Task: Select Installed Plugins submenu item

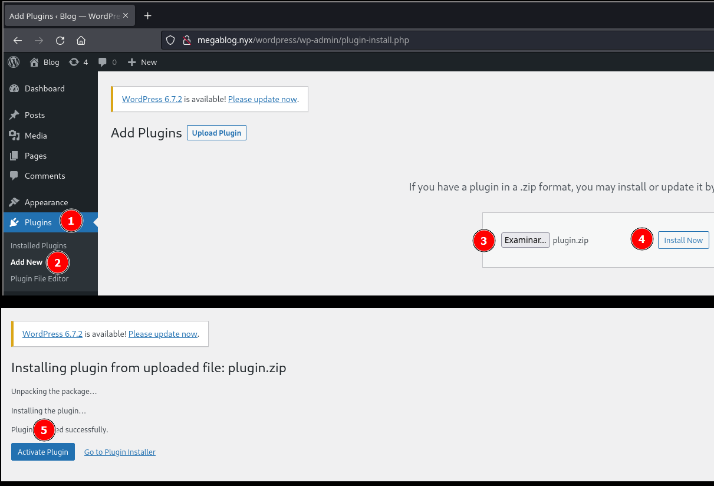Action: [38, 245]
